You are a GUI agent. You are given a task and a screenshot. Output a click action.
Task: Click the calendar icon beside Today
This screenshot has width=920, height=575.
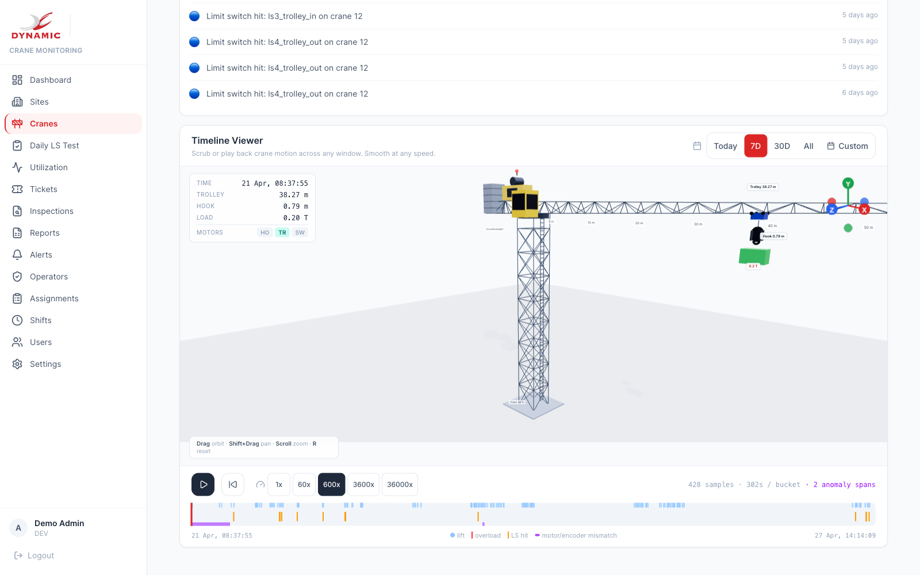[x=697, y=146]
